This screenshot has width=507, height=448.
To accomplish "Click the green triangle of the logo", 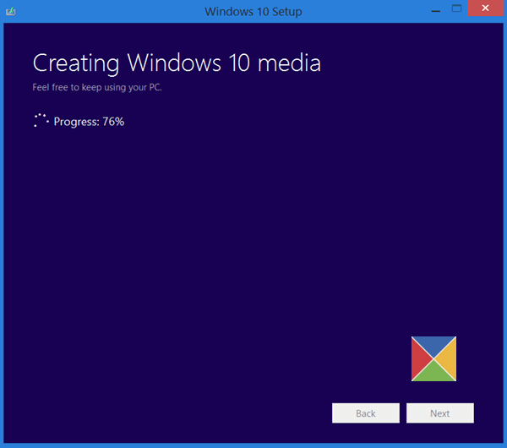I will click(433, 373).
